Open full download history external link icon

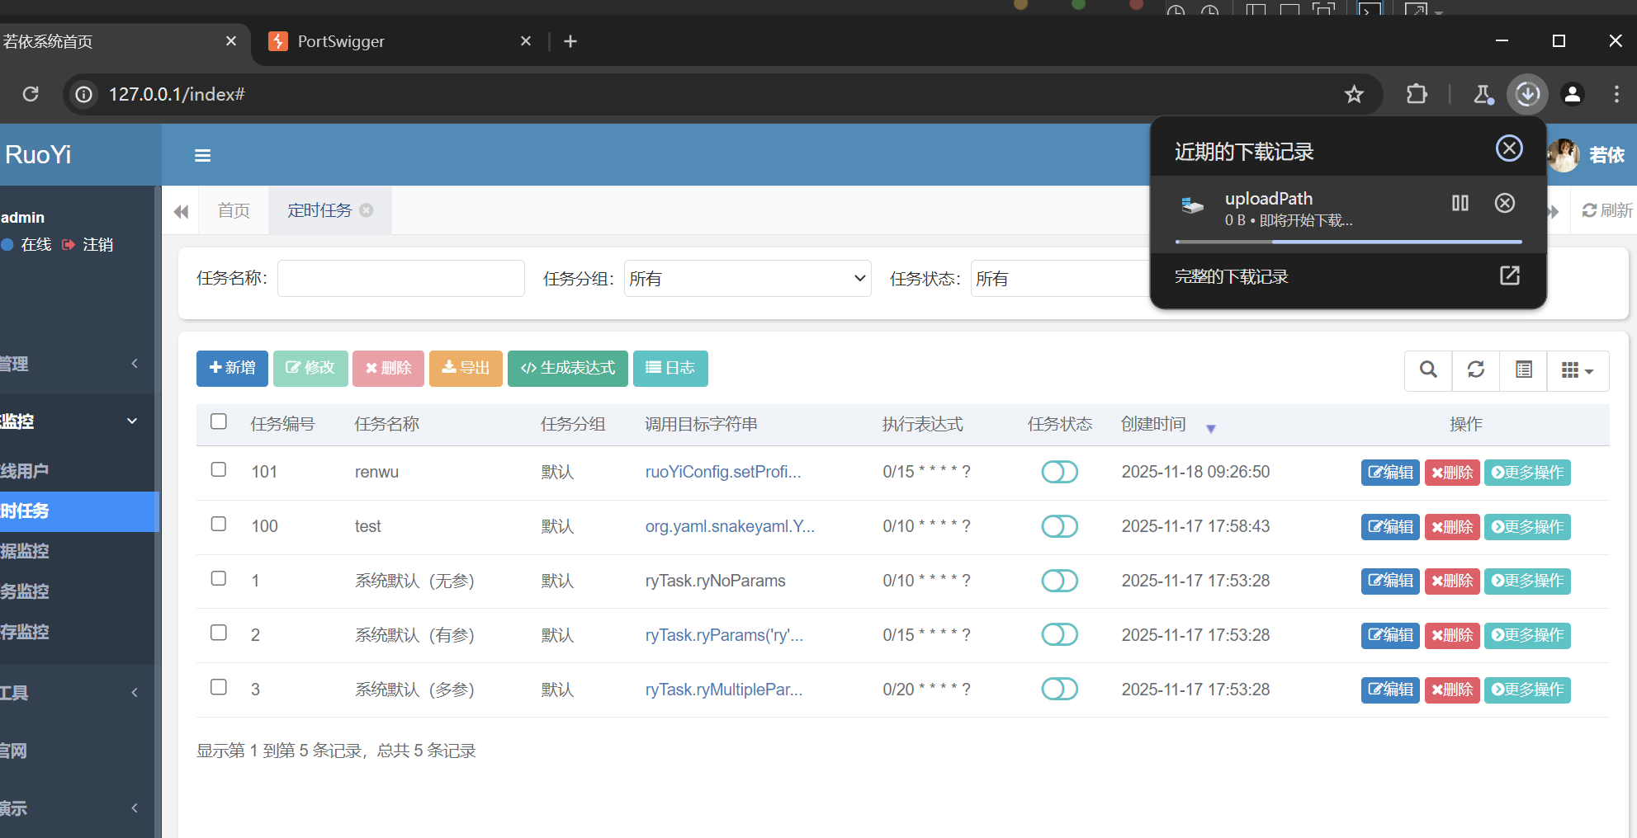click(x=1509, y=276)
